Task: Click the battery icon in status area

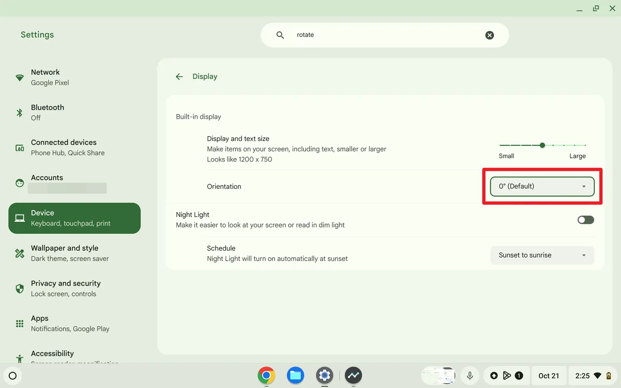Action: coord(609,376)
